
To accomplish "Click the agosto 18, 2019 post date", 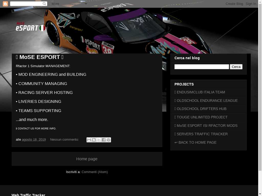I will point(34,140).
